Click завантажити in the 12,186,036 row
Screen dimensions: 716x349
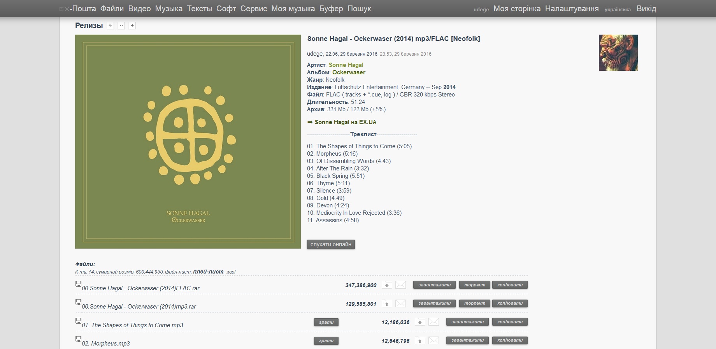tap(467, 322)
